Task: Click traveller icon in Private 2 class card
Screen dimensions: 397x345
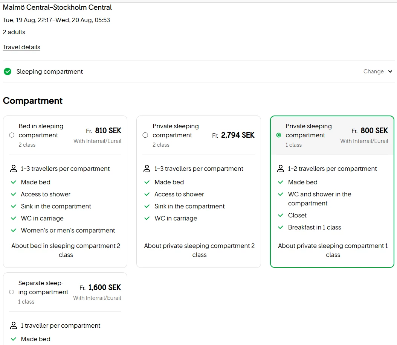Action: [147, 169]
